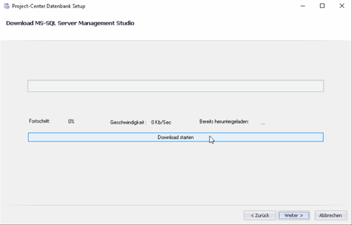
Task: Click the Project-Center Datenbank Setup window title
Action: coord(49,6)
